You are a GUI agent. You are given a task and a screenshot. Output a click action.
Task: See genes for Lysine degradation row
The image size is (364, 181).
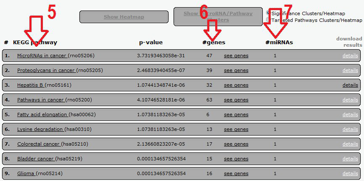pyautogui.click(x=236, y=129)
